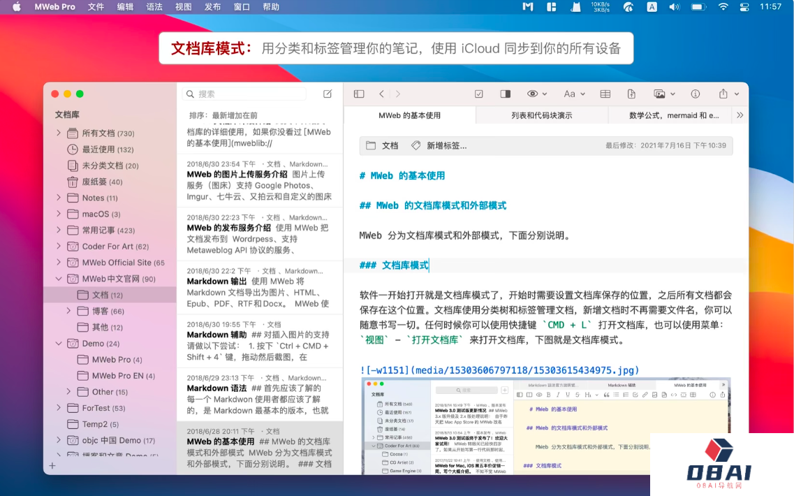The image size is (794, 496).
Task: Select the 博客 folder in sidebar
Action: 98,311
